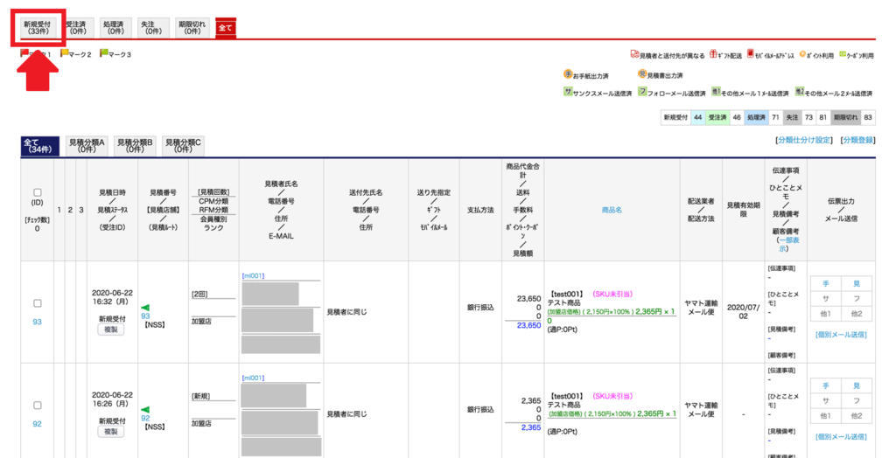Image resolution: width=896 pixels, height=458 pixels.
Task: Click the サ mail button in row 92
Action: [825, 399]
